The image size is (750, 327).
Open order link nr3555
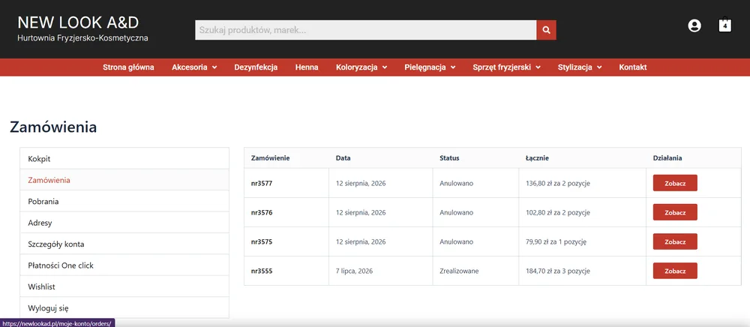[262, 271]
